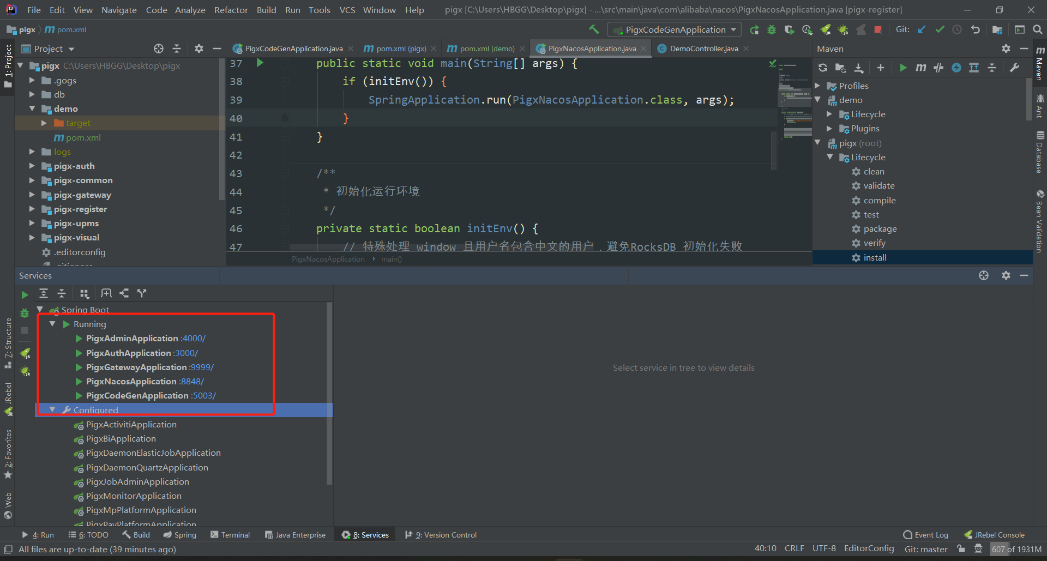Rerun PigxCodeGenApplication from main toolbar
Image resolution: width=1047 pixels, height=561 pixels.
(754, 30)
